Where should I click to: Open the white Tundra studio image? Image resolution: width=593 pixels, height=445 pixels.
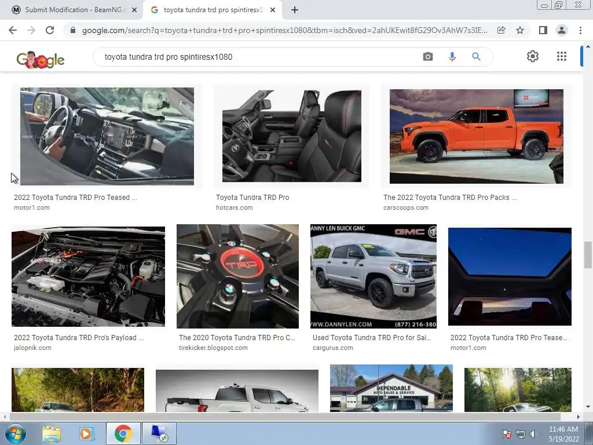[x=237, y=391]
